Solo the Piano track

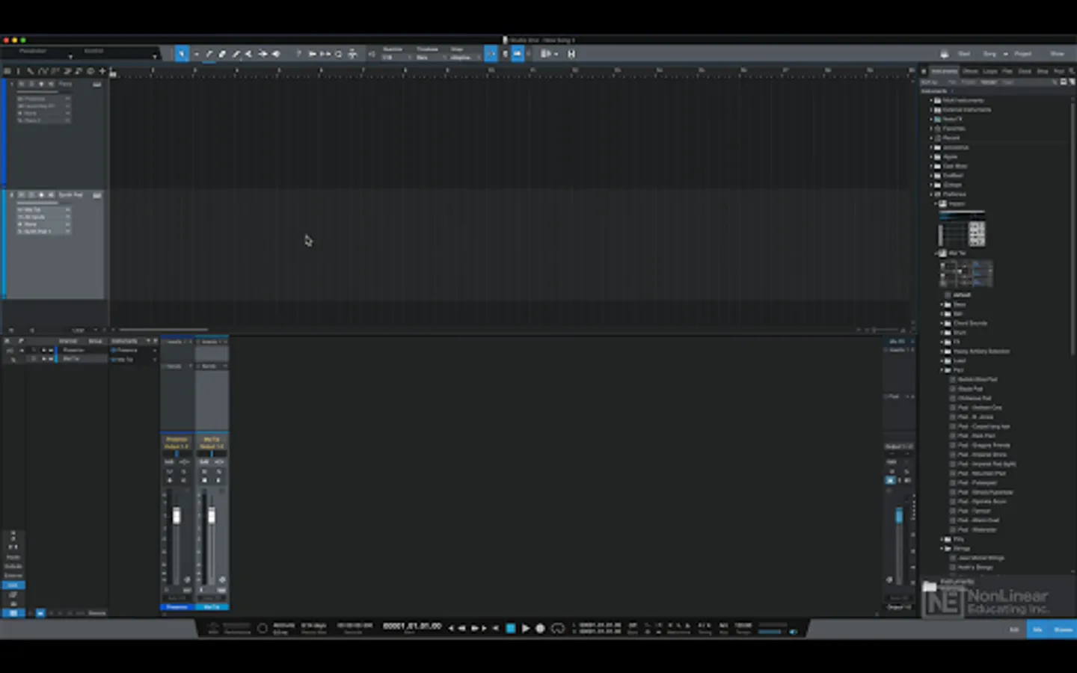click(x=31, y=84)
